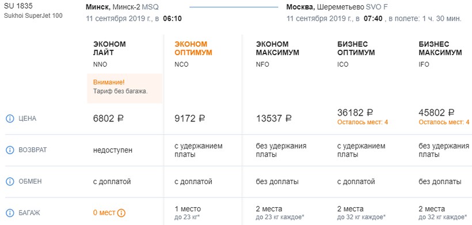Click the Внимание no-baggage warning box

pos(125,89)
